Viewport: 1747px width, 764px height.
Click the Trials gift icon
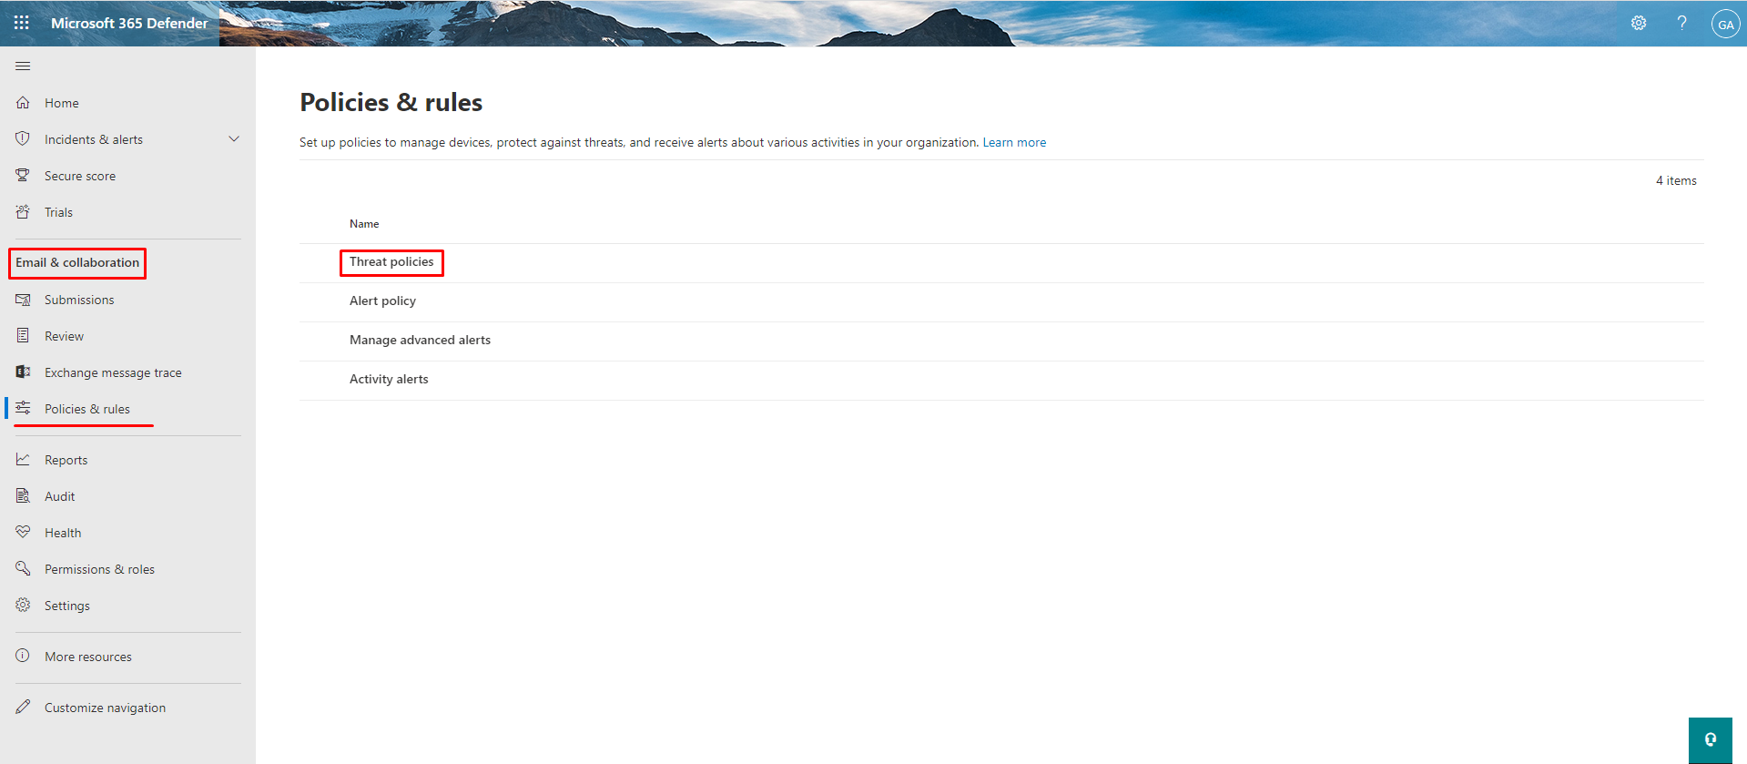point(23,212)
